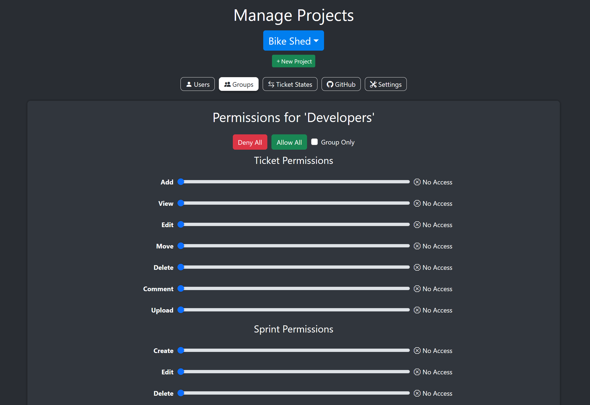Image resolution: width=590 pixels, height=405 pixels.
Task: Click the No Access icon for Upload
Action: click(x=417, y=310)
